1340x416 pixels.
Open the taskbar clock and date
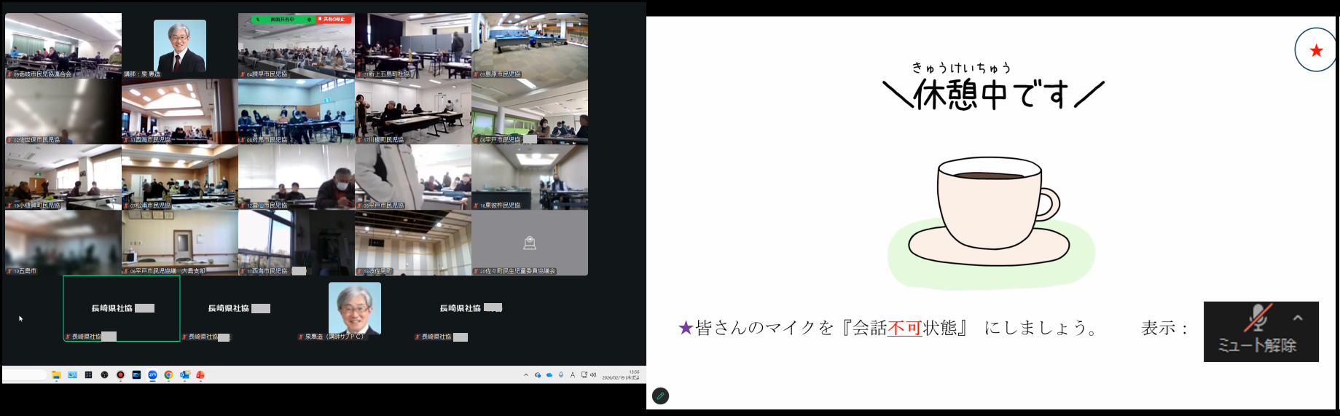click(x=620, y=375)
